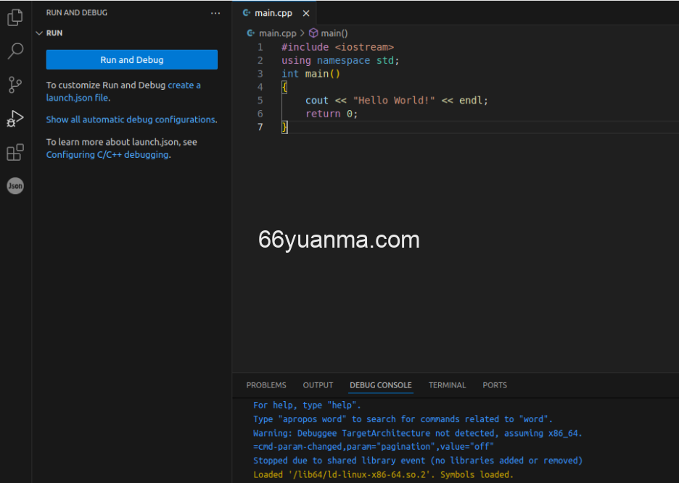Open the Search view
The height and width of the screenshot is (483, 679).
tap(15, 51)
